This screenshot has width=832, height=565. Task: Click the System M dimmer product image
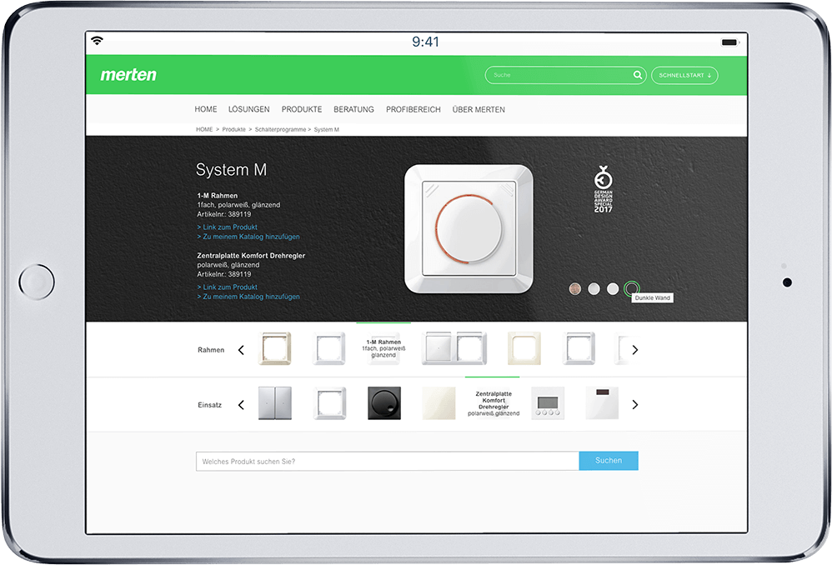point(469,228)
